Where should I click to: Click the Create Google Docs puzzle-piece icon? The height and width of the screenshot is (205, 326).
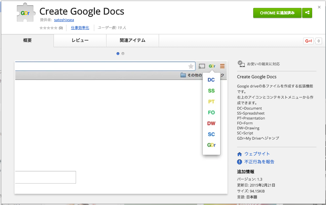(x=26, y=13)
